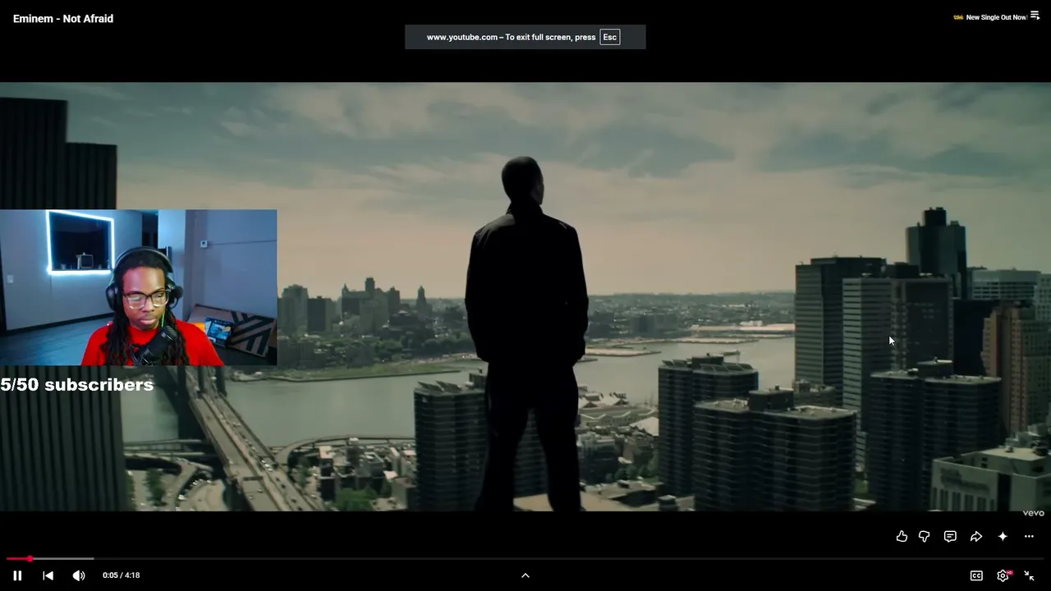The height and width of the screenshot is (591, 1051).
Task: Mute the video volume
Action: [79, 575]
